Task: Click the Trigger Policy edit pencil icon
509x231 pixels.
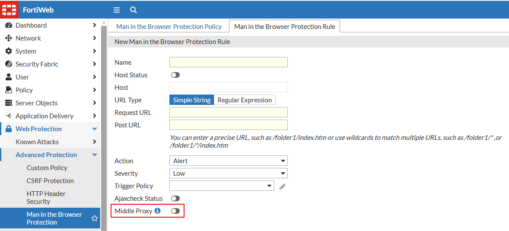Action: (283, 186)
